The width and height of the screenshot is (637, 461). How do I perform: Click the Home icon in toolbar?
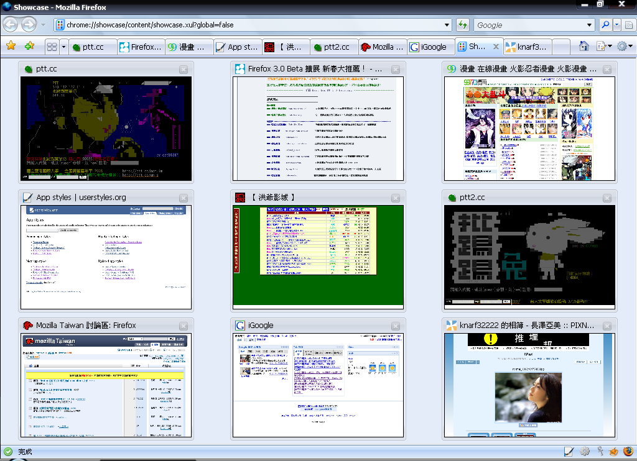(584, 46)
